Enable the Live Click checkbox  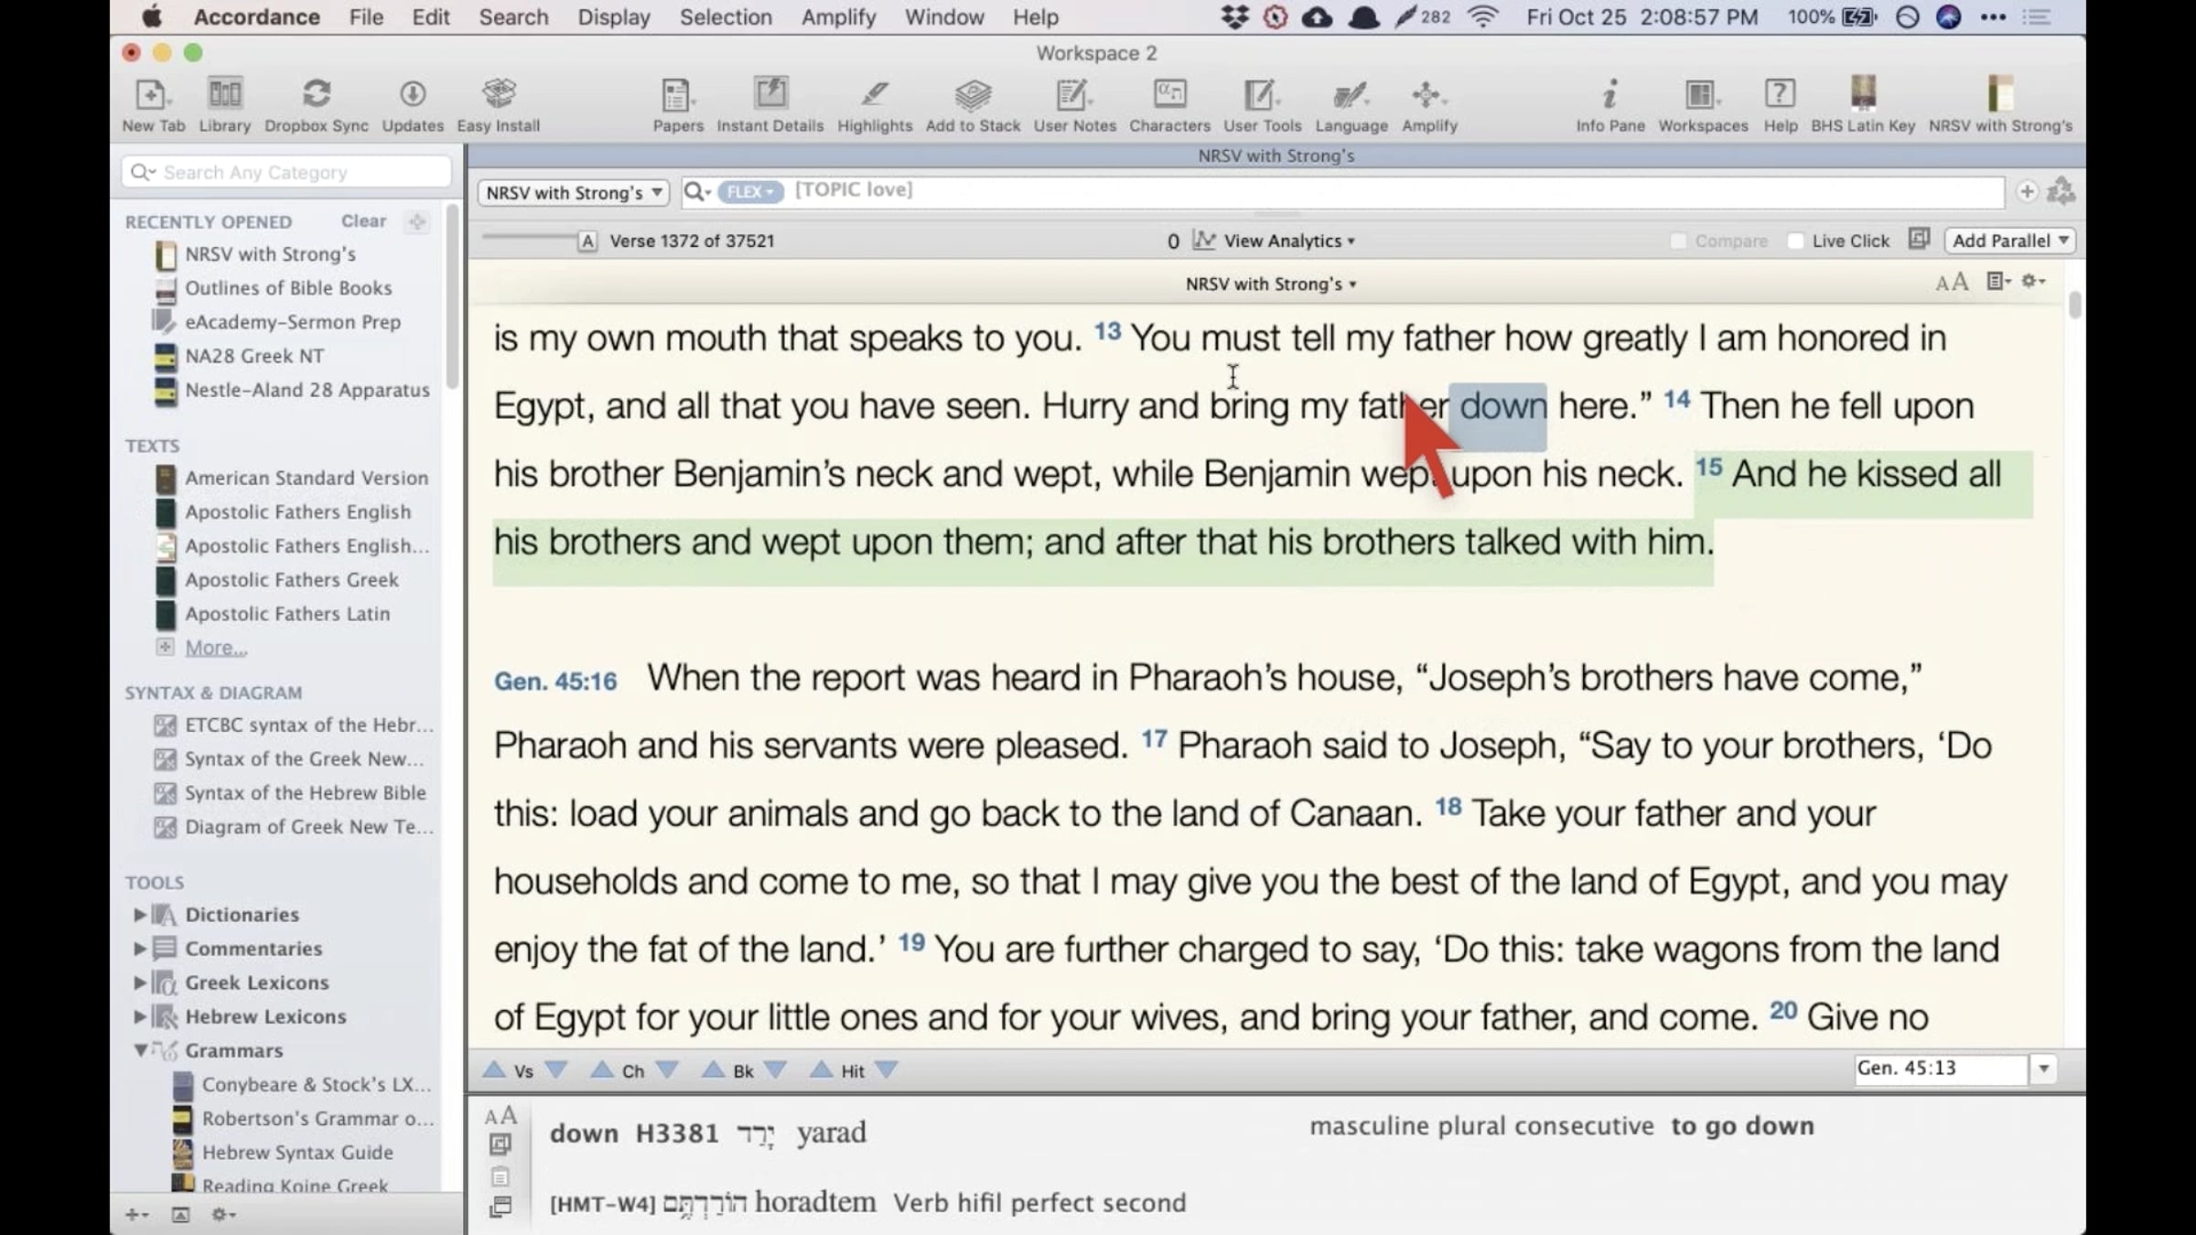pyautogui.click(x=1795, y=241)
